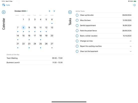Go to the next month
The width and height of the screenshot is (138, 103).
pos(54,11)
